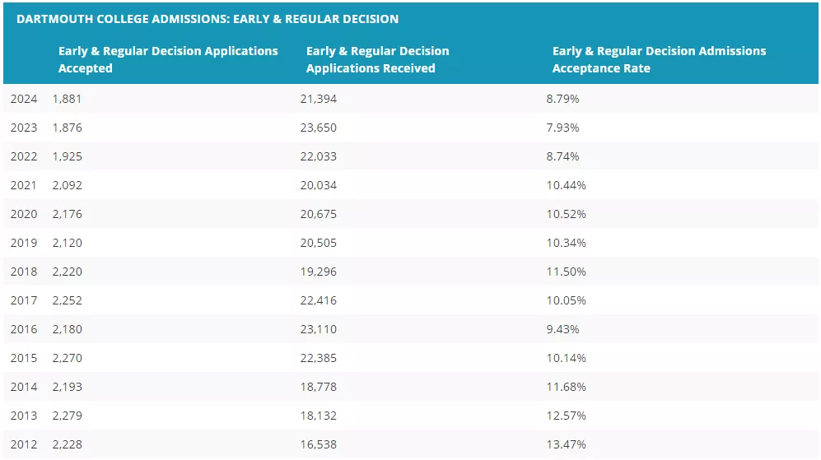Select the 7.93% acceptance rate cell
The height and width of the screenshot is (460, 821).
[562, 128]
